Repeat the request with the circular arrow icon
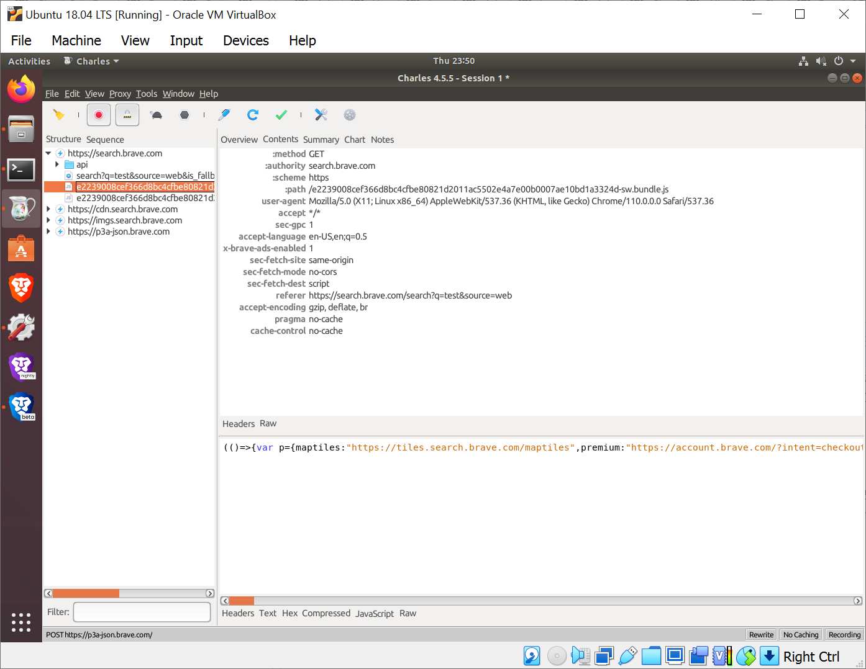 click(x=252, y=115)
